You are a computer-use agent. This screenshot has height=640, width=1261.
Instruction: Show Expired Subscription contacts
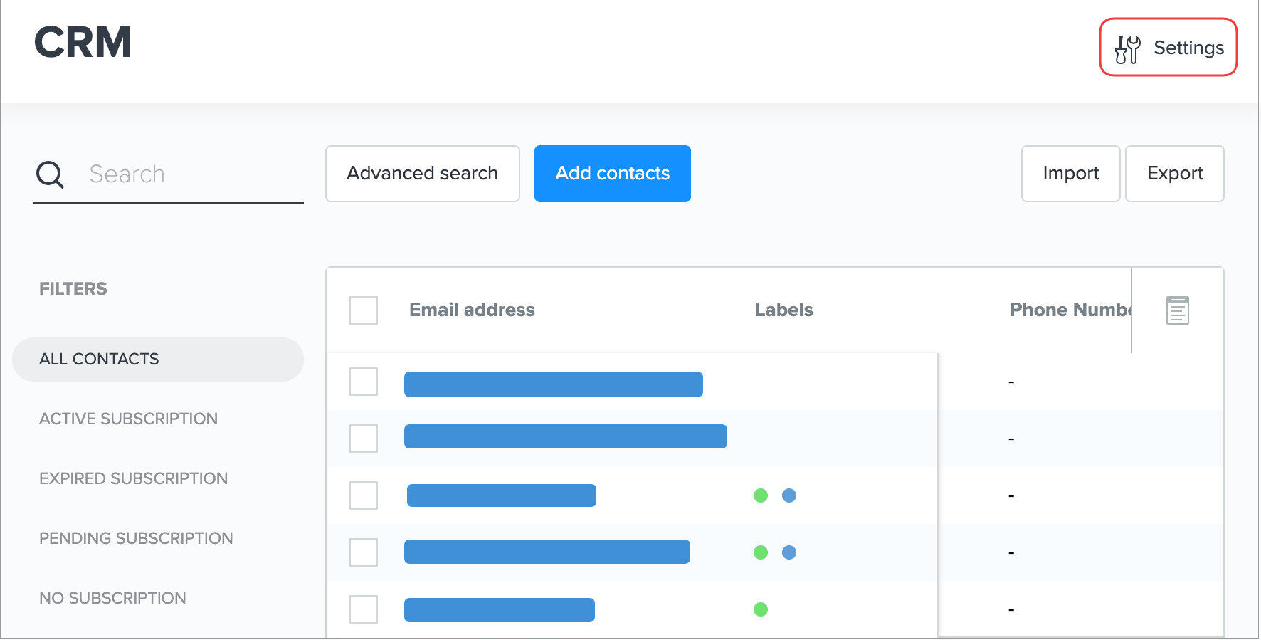point(134,479)
